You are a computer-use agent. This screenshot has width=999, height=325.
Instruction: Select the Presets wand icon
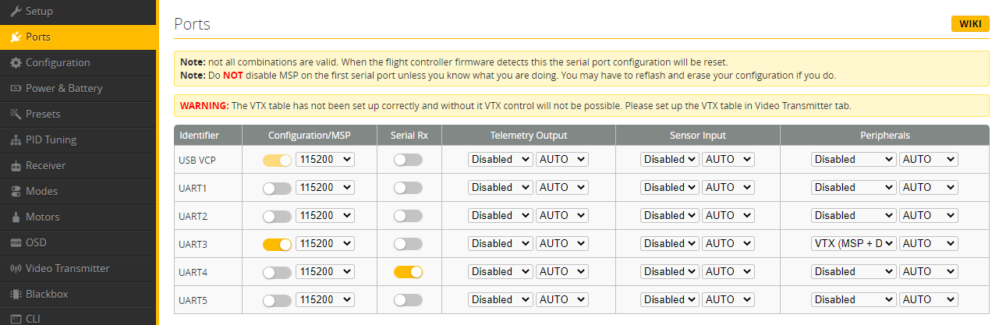point(16,114)
